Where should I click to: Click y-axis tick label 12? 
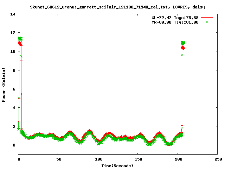click(13, 33)
